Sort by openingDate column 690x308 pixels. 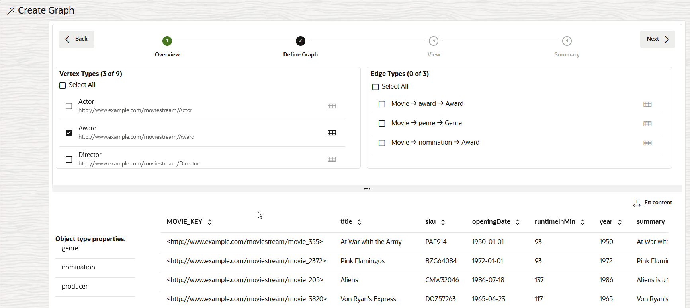tap(518, 222)
